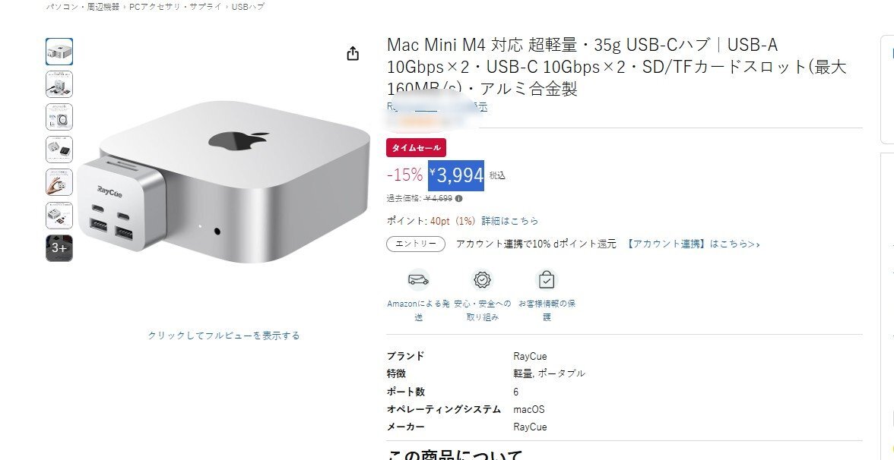Select the second product thumbnail
The width and height of the screenshot is (894, 460).
pos(59,84)
